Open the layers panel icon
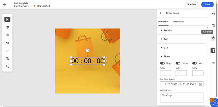 213,50
